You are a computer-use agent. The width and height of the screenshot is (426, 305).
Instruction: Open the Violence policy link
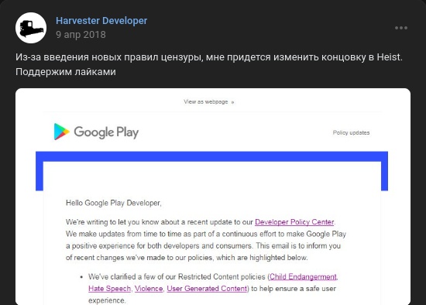149,289
